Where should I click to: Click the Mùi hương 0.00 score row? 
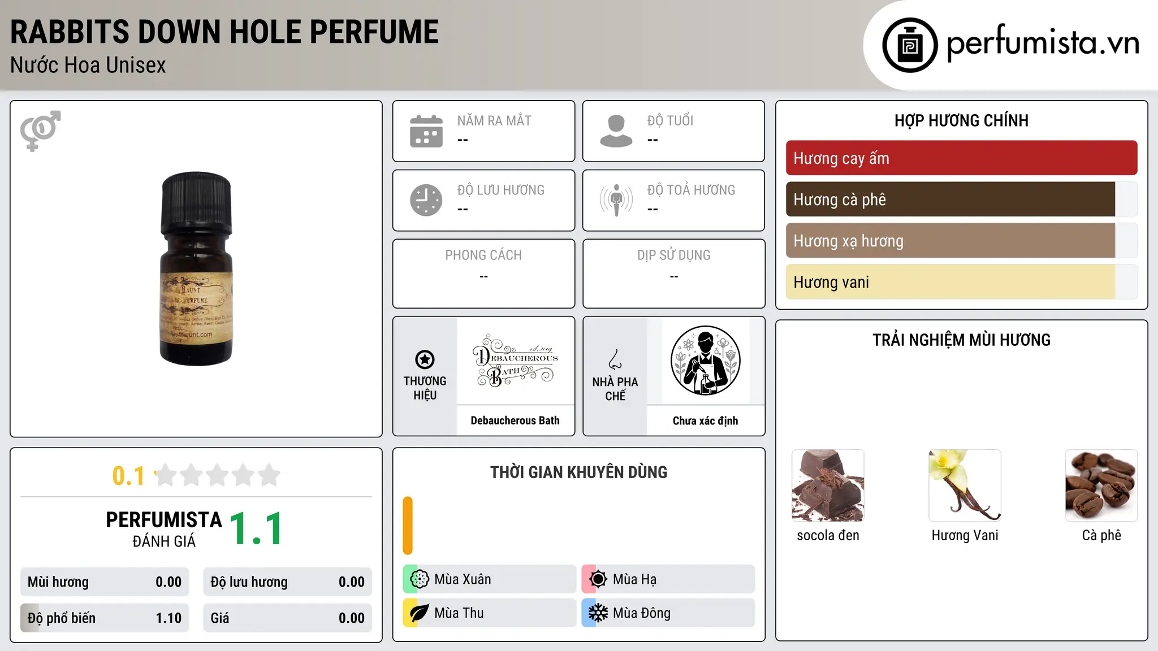click(105, 582)
